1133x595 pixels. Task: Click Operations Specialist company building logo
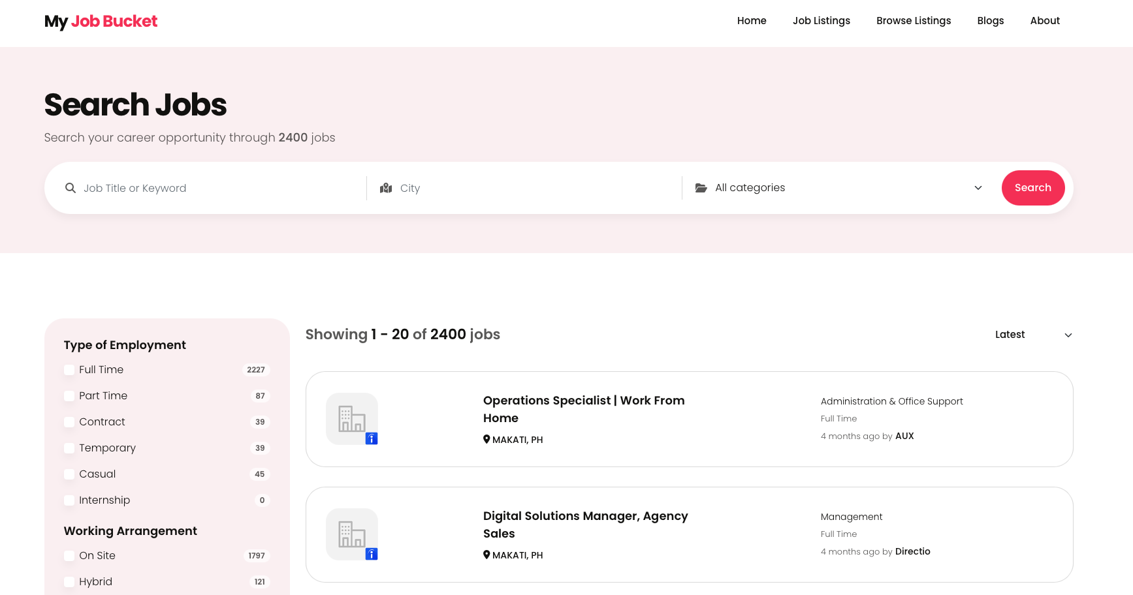point(352,419)
